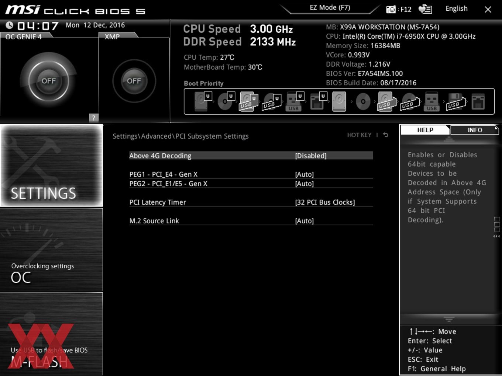Click the HOT KEY button

359,135
